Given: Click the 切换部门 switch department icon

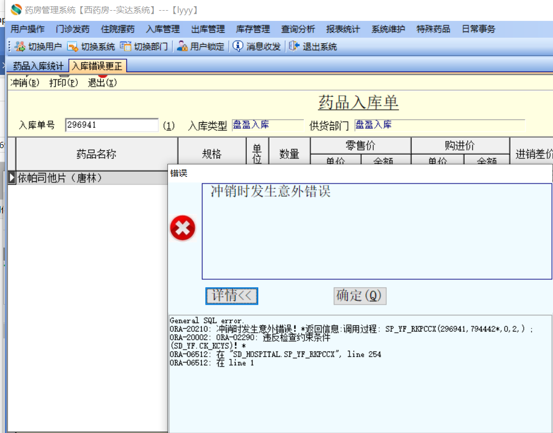Looking at the screenshot, I should pyautogui.click(x=126, y=46).
